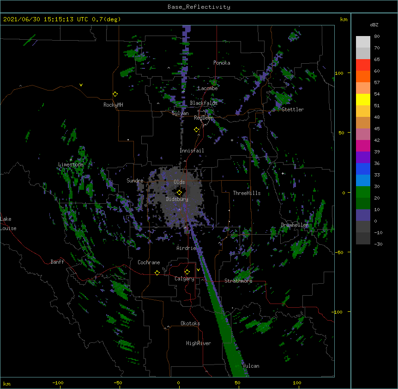This screenshot has height=389, width=398.
Task: Click the Innisfail town label
Action: pyautogui.click(x=192, y=151)
